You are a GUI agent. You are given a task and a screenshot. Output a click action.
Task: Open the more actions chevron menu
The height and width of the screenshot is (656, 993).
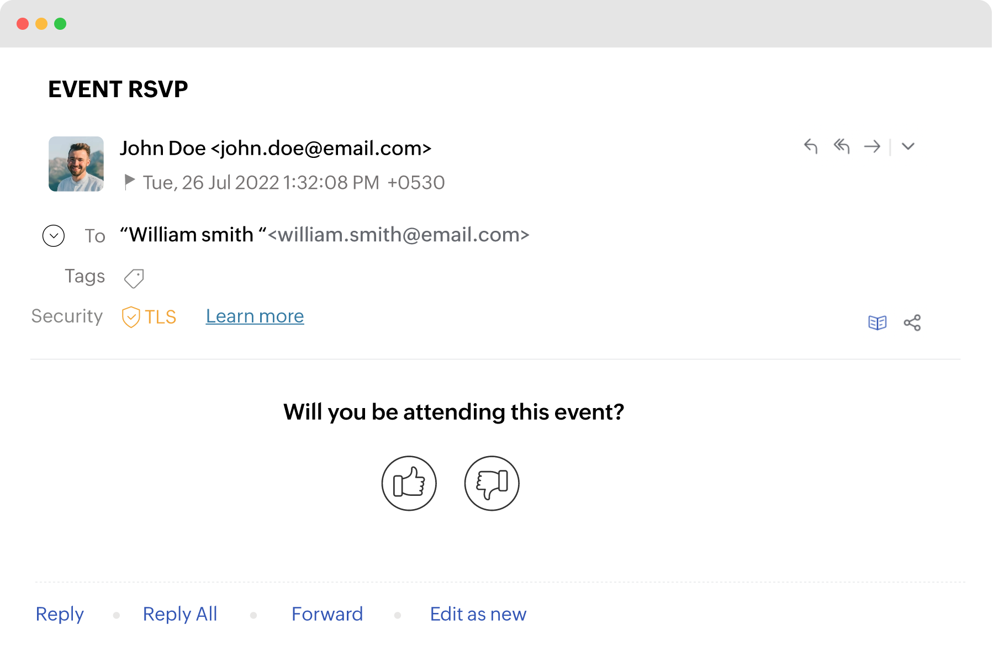pos(908,146)
